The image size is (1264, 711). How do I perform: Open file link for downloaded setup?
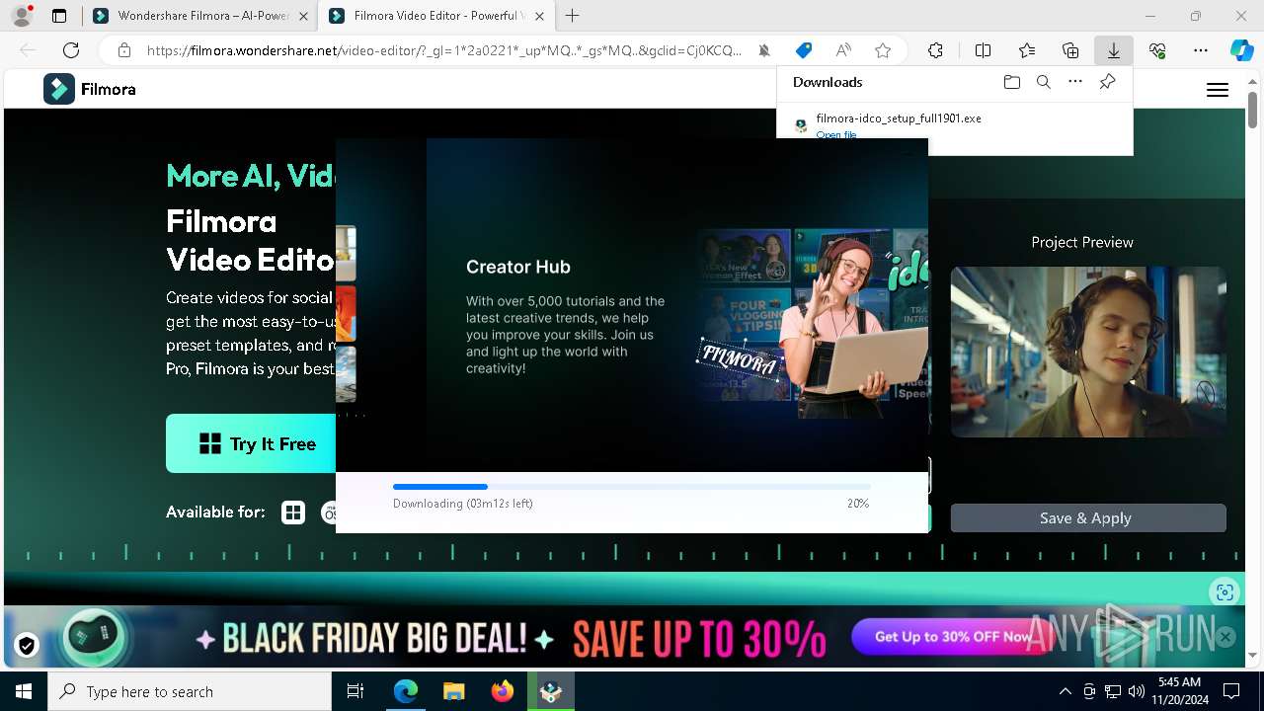pyautogui.click(x=836, y=134)
